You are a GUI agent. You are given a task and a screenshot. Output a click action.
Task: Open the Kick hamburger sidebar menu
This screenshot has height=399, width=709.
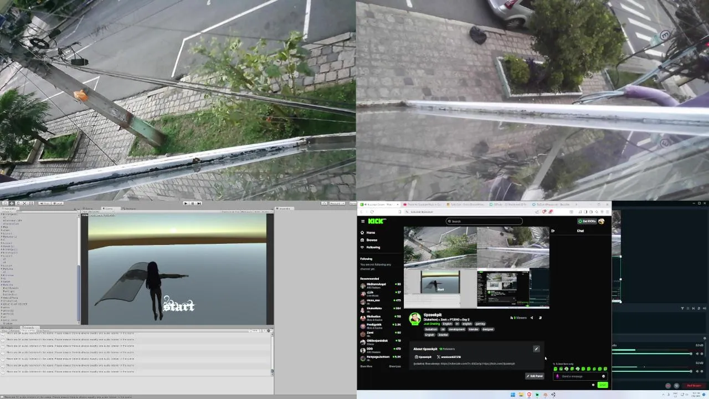363,221
